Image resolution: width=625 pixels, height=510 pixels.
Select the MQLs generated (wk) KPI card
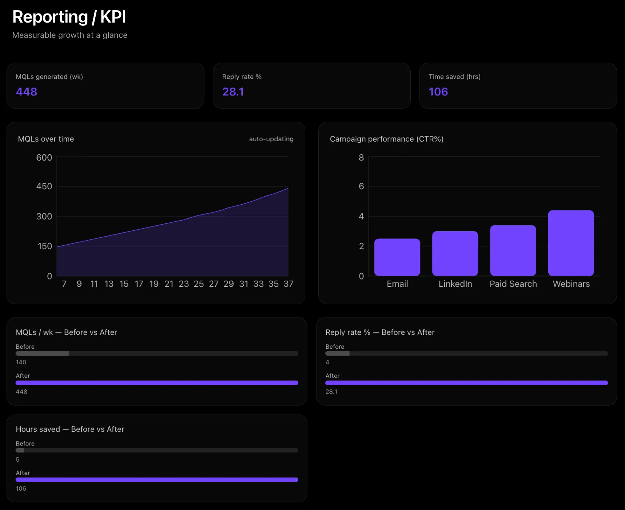point(105,86)
